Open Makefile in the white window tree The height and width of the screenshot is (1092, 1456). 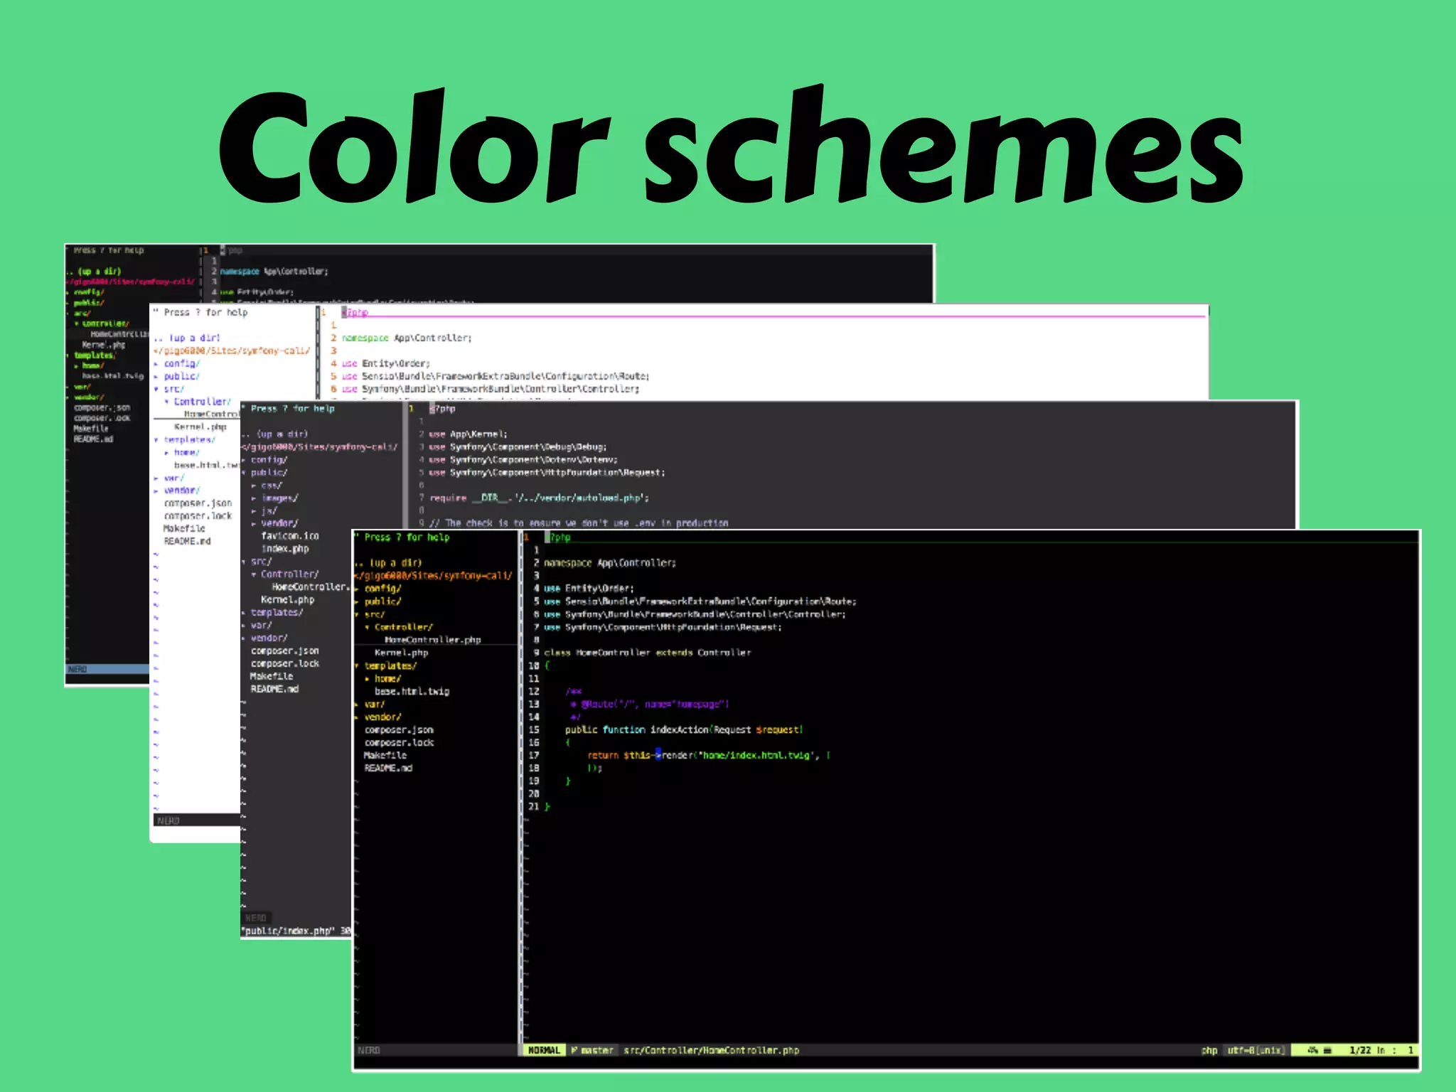(x=184, y=529)
